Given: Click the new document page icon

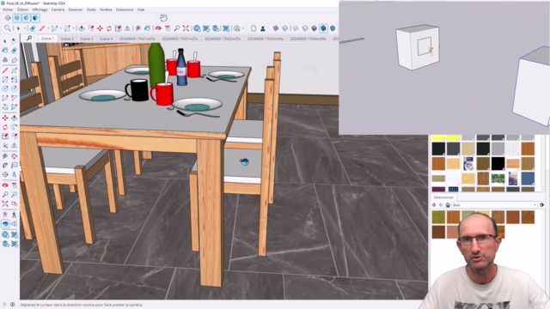Looking at the screenshot, I should (x=254, y=28).
